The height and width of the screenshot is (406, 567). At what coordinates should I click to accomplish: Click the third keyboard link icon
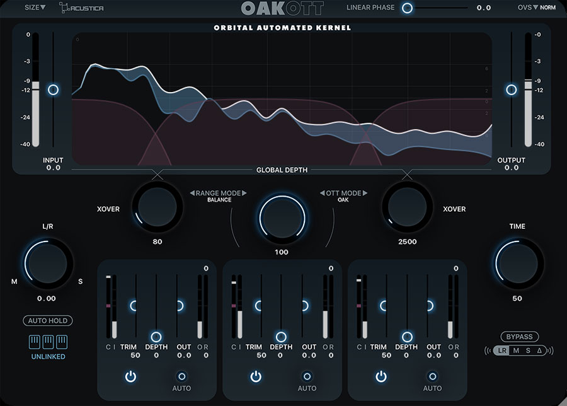(x=62, y=342)
